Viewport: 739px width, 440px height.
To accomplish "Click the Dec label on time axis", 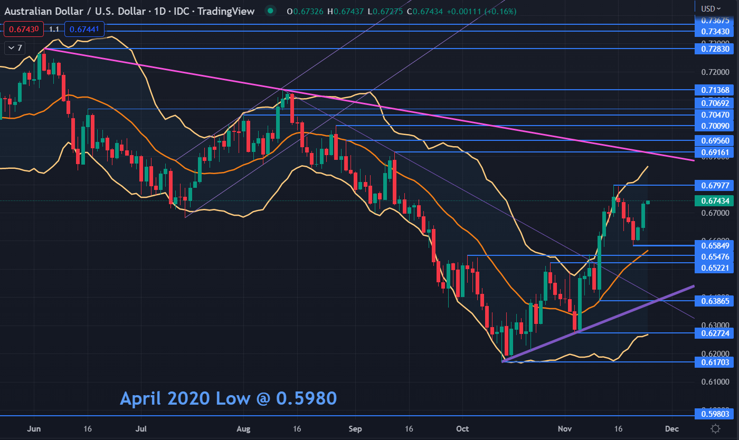I will tap(672, 429).
